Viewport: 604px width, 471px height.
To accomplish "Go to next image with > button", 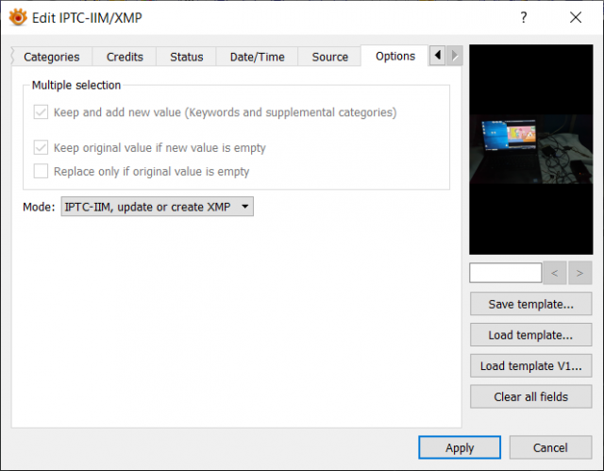I will tap(579, 273).
